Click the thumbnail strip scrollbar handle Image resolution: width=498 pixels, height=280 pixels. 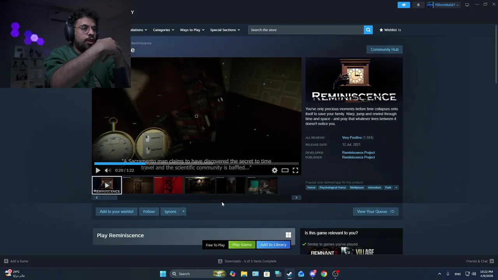point(110,198)
